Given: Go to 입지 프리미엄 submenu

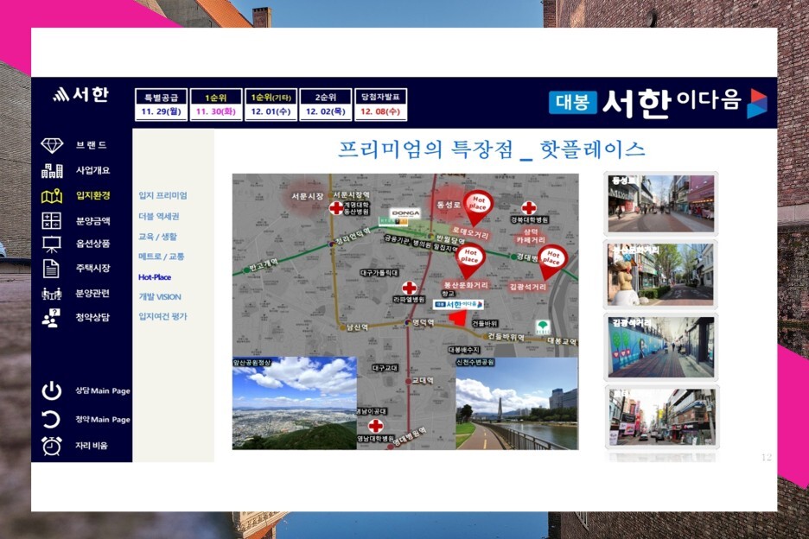Looking at the screenshot, I should point(163,195).
